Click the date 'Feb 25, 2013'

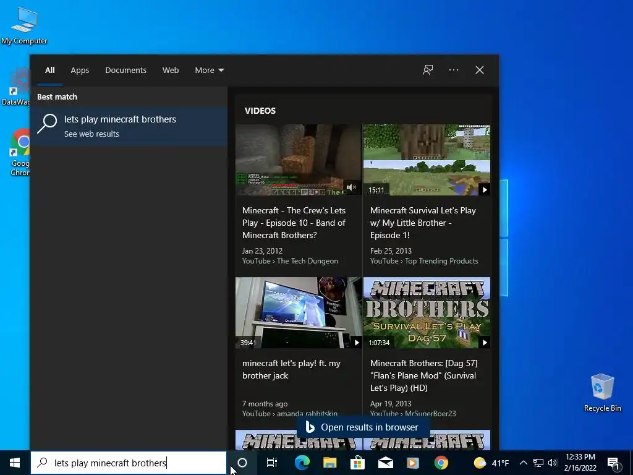tap(391, 251)
